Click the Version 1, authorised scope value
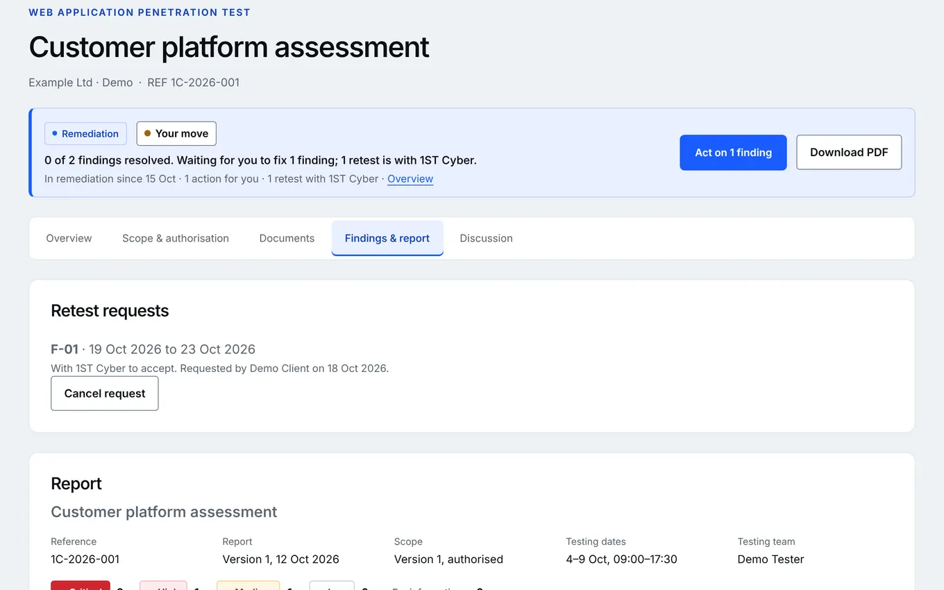The height and width of the screenshot is (590, 944). tap(448, 559)
